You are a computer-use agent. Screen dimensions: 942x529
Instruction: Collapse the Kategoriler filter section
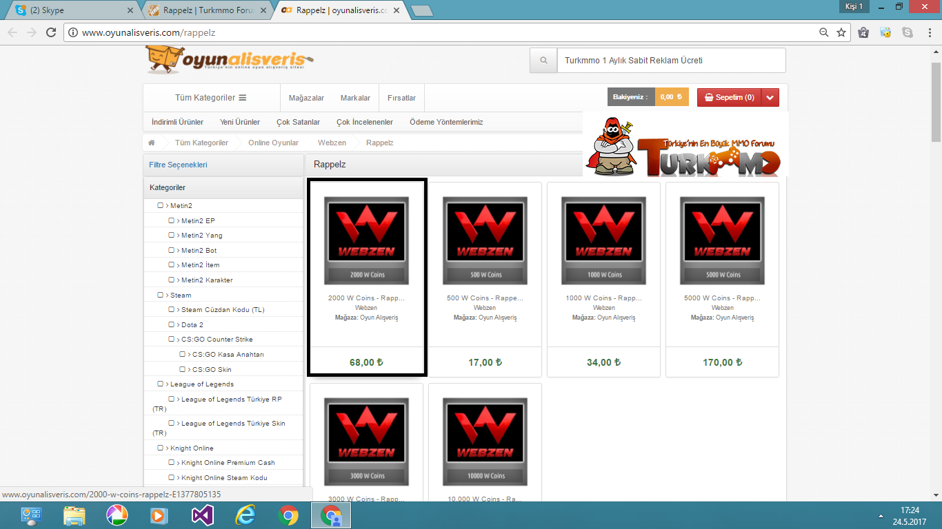pos(223,187)
